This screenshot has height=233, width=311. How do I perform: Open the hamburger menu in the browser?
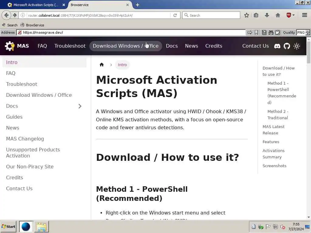(x=305, y=15)
